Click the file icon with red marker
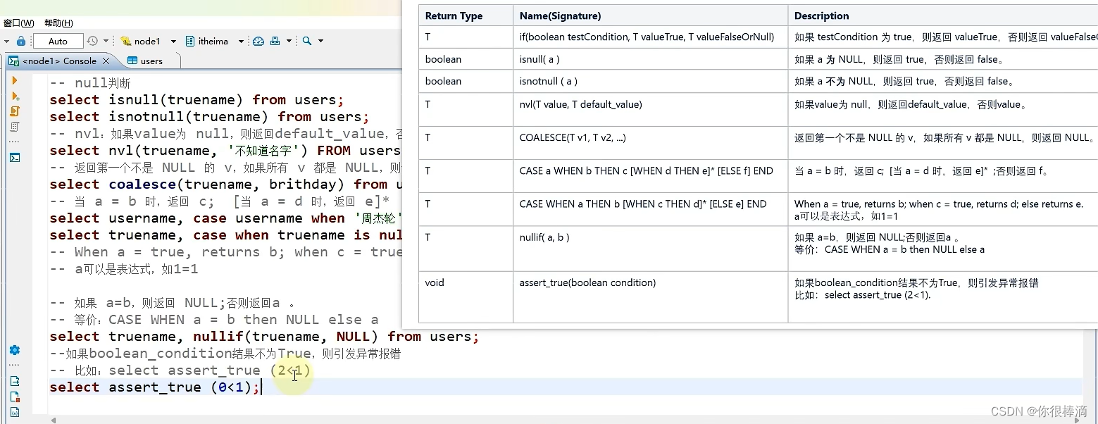 [x=15, y=397]
